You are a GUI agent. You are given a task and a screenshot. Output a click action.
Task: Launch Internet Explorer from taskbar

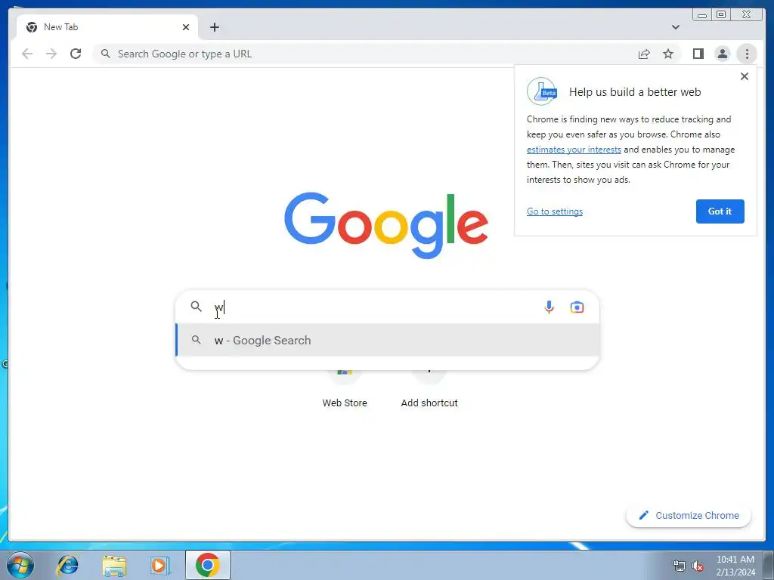pos(67,565)
